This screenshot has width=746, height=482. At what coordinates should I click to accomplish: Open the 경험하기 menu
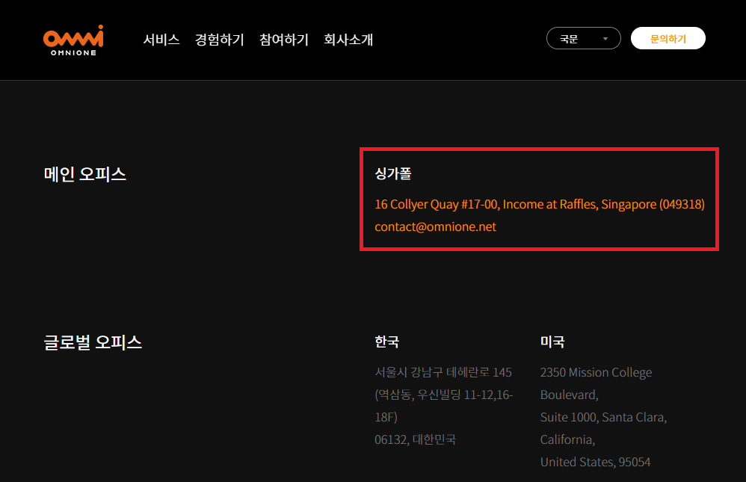(219, 40)
